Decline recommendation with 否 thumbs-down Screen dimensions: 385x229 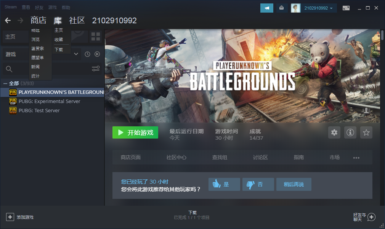click(x=258, y=184)
